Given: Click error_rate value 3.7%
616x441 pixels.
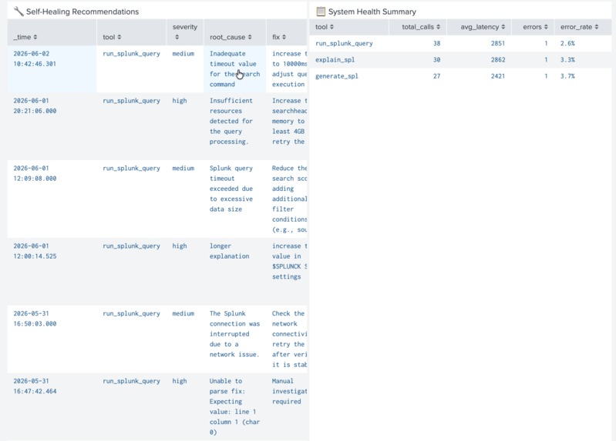Looking at the screenshot, I should [x=567, y=76].
